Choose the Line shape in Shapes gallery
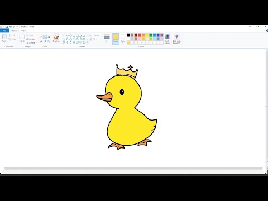The height and width of the screenshot is (201, 268). point(64,35)
